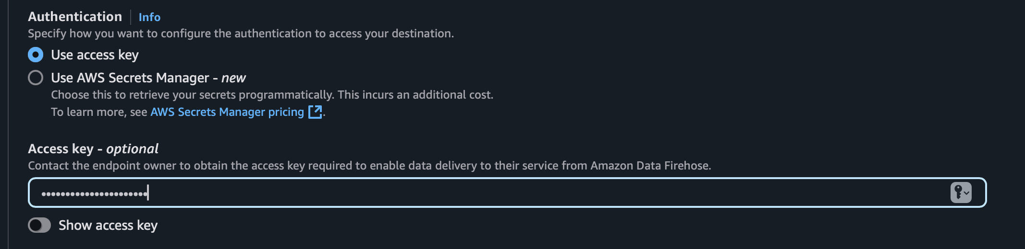Click the italic 'new' tag after Secrets Manager
Viewport: 1025px width, 249px height.
click(233, 78)
